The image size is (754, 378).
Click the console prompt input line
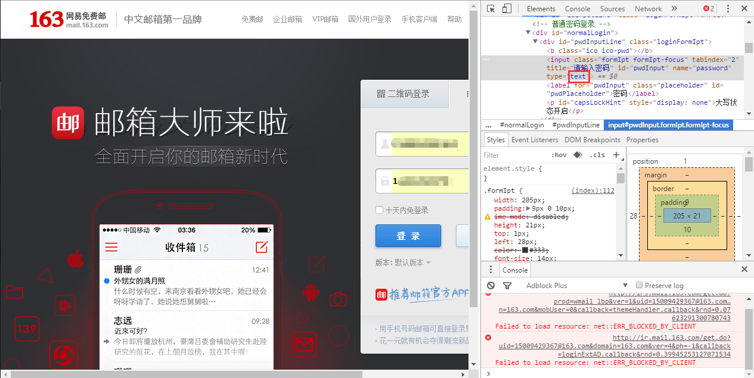pos(617,373)
